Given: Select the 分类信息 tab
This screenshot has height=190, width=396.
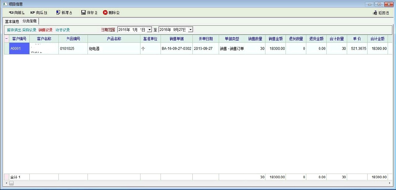Looking at the screenshot, I should click(x=30, y=21).
